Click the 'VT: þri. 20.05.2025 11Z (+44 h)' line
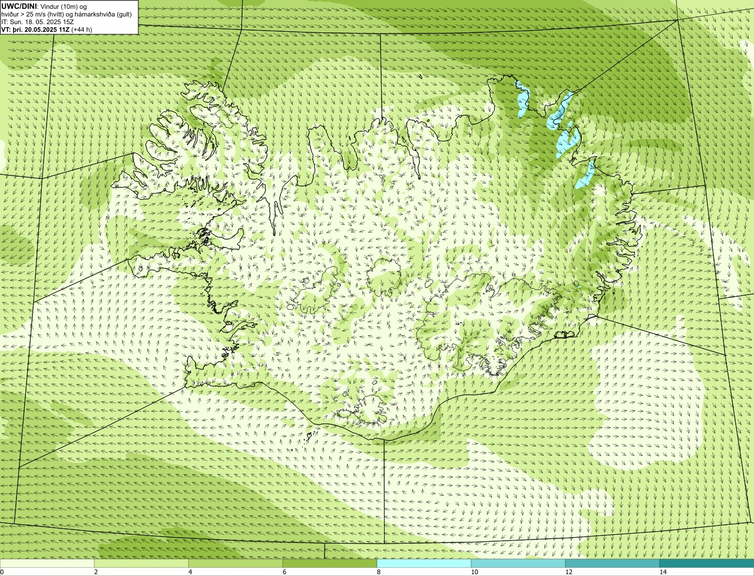 click(47, 29)
